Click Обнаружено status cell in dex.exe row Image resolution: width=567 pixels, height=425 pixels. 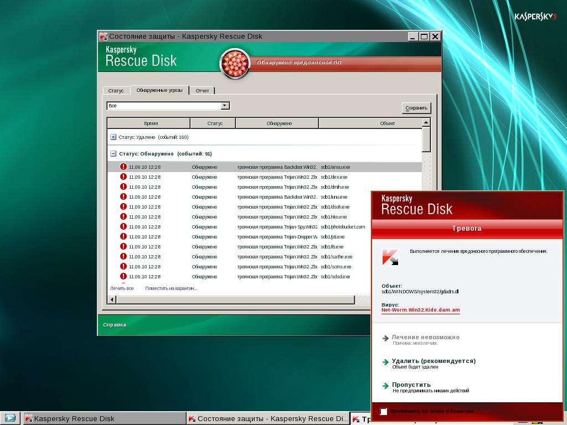pos(204,177)
